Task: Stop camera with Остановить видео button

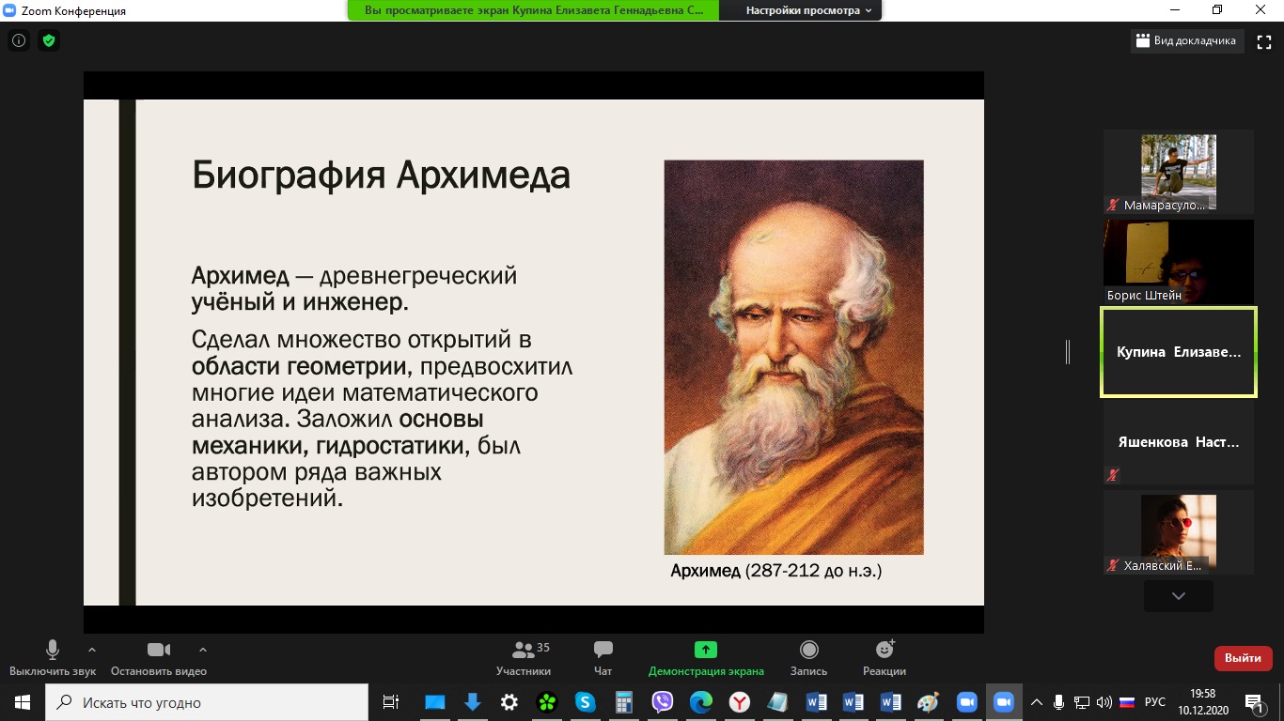Action: [x=159, y=658]
